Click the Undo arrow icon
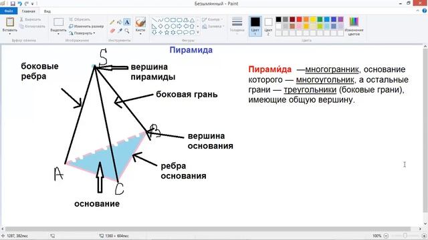This screenshot has width=428, height=240. point(19,3)
